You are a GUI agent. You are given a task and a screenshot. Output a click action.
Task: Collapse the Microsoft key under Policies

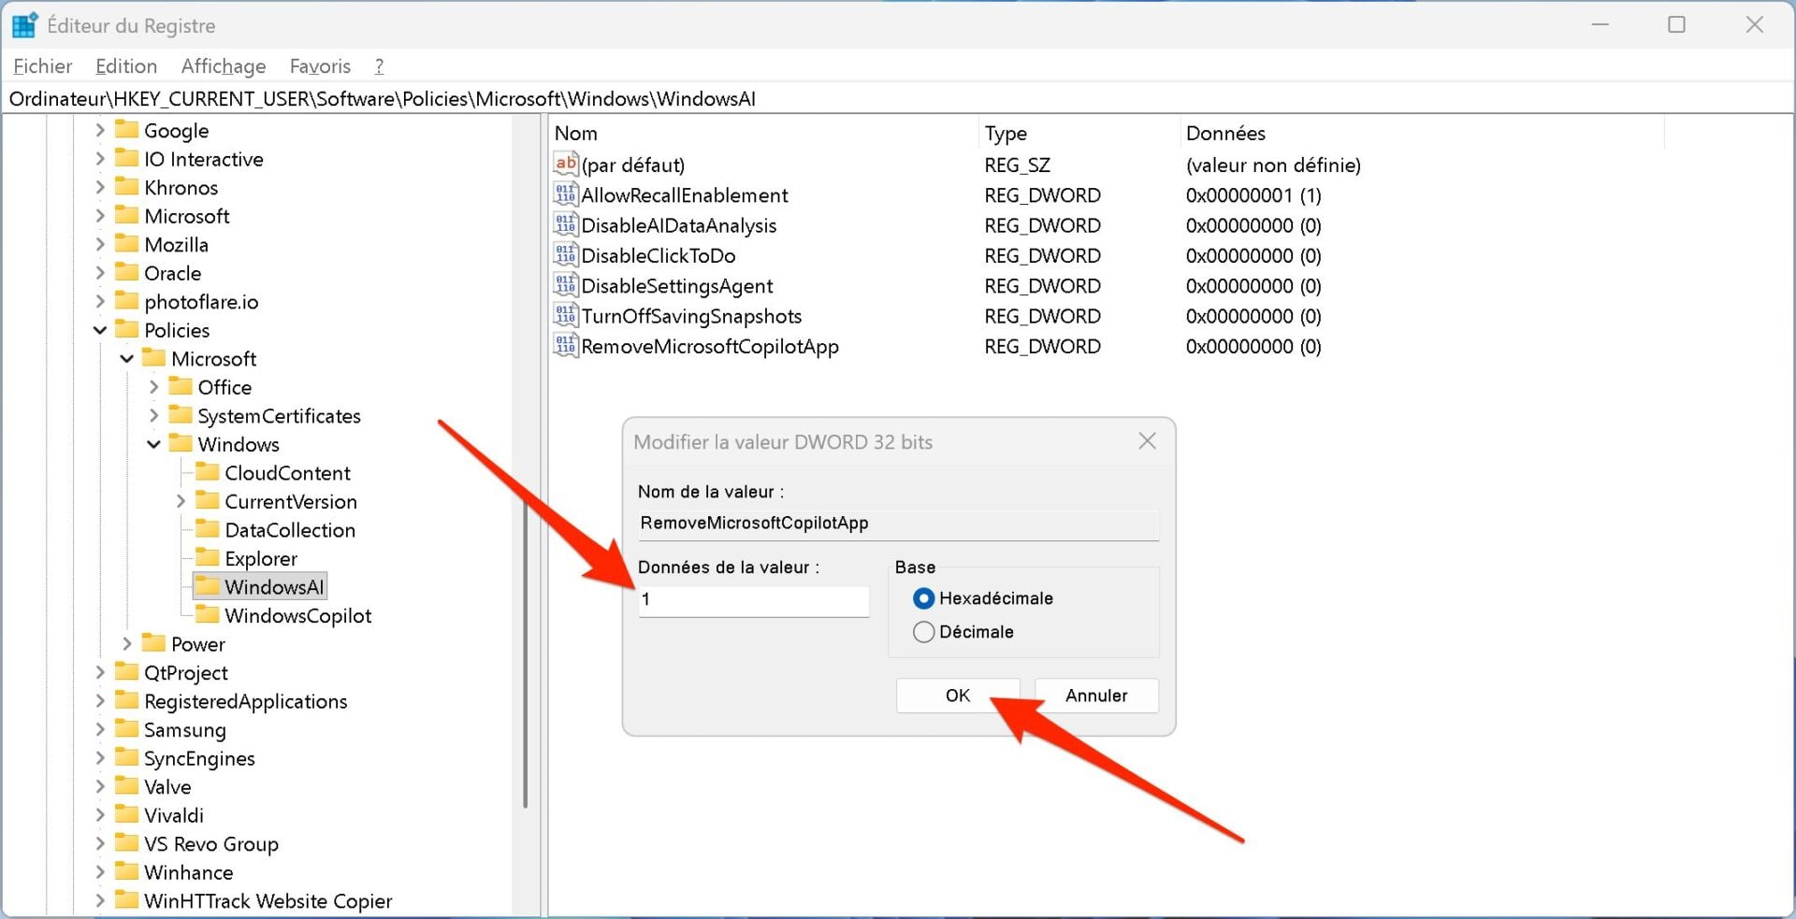point(127,359)
